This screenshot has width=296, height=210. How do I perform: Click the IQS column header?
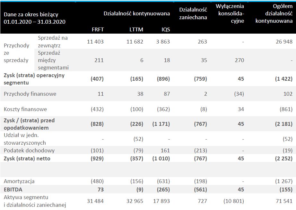[166, 29]
